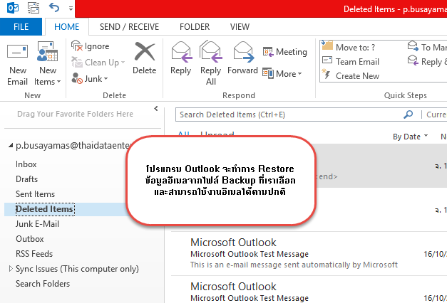Select Reply & Delete quick step
447x303 pixels.
[427, 62]
